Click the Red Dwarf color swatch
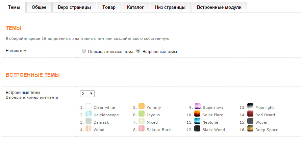 (250, 114)
